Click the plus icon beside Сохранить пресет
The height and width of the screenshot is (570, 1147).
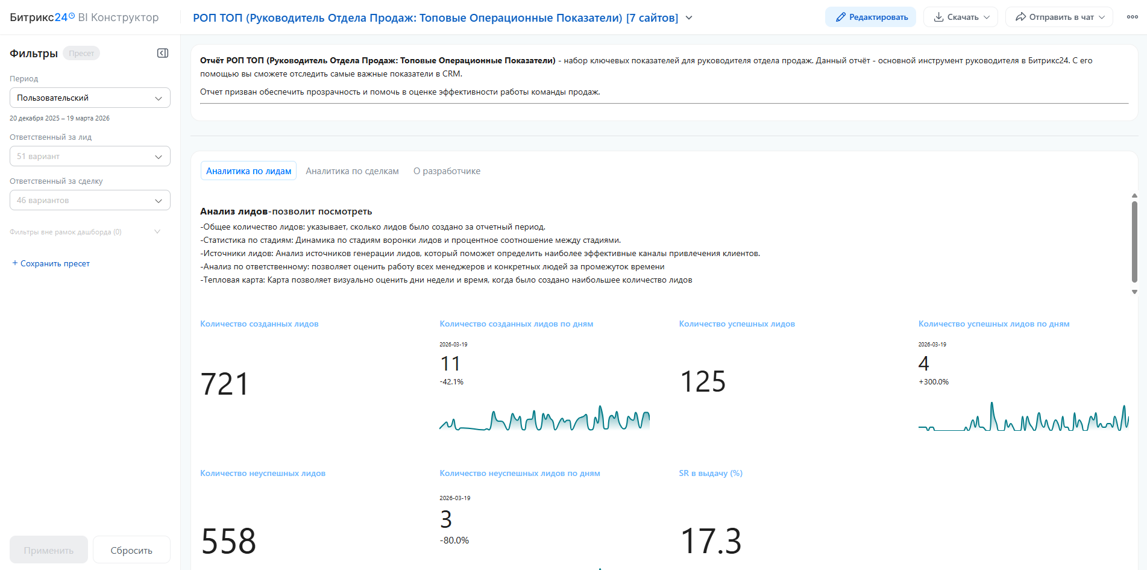(x=15, y=263)
